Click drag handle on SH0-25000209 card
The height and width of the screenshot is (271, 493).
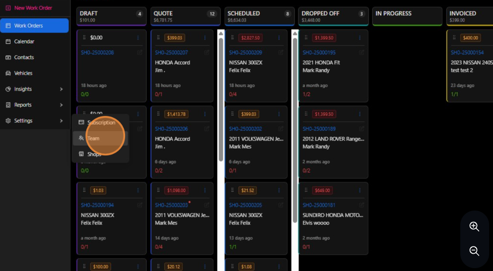pos(232,37)
